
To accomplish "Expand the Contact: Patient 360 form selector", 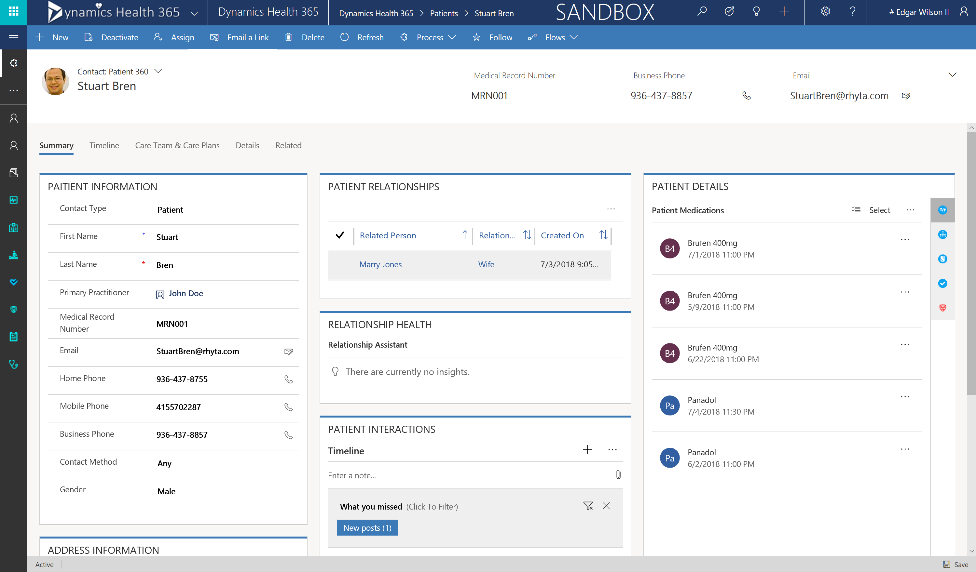I will [158, 71].
